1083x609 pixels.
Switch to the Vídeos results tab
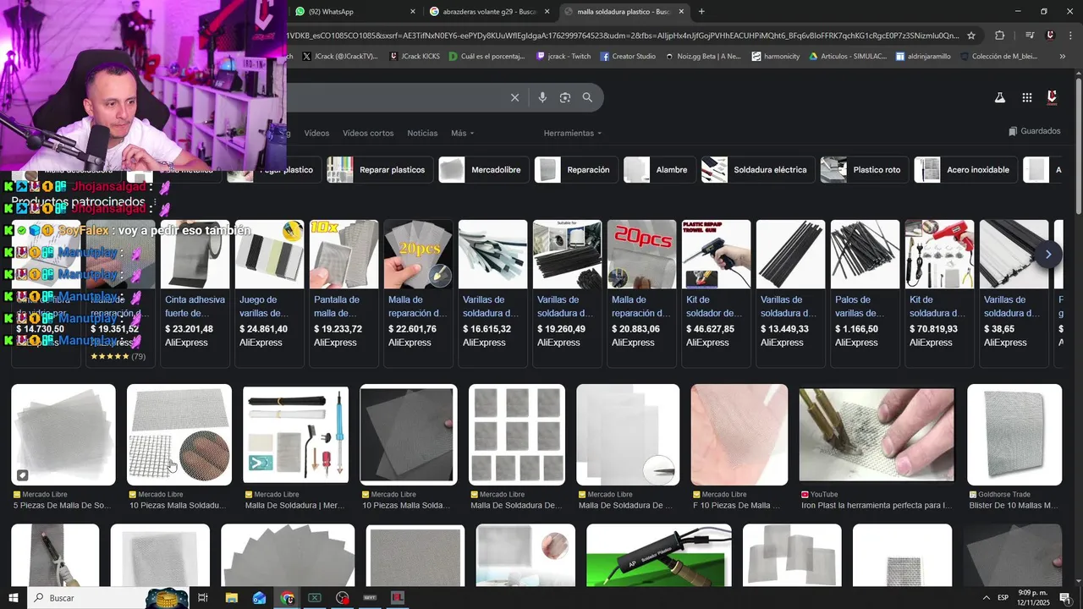316,133
